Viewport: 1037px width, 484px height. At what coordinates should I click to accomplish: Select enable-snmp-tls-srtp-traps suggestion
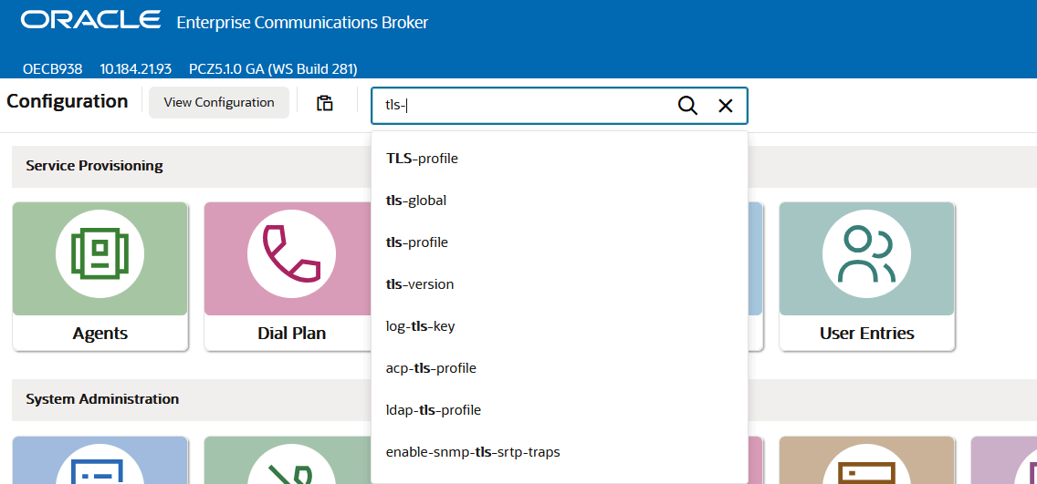560,452
